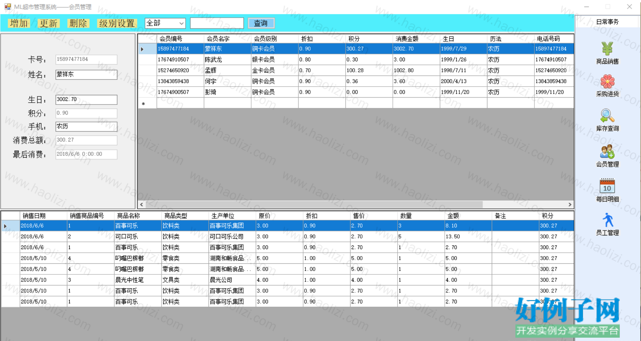Click the ML超市管理系统 window title icon
This screenshot has width=641, height=341.
[8, 7]
